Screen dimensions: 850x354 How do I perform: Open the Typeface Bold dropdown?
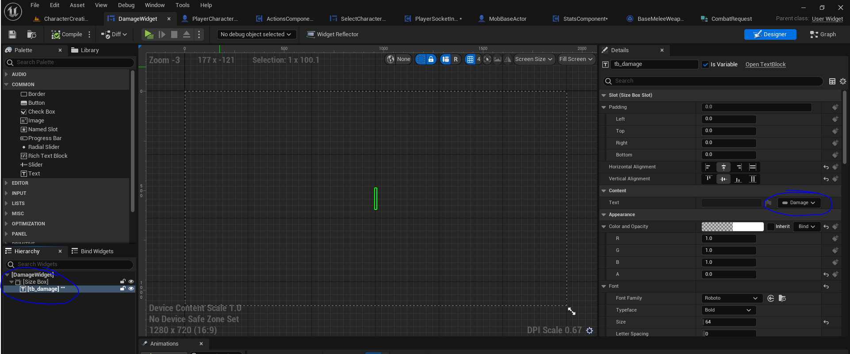click(x=728, y=310)
